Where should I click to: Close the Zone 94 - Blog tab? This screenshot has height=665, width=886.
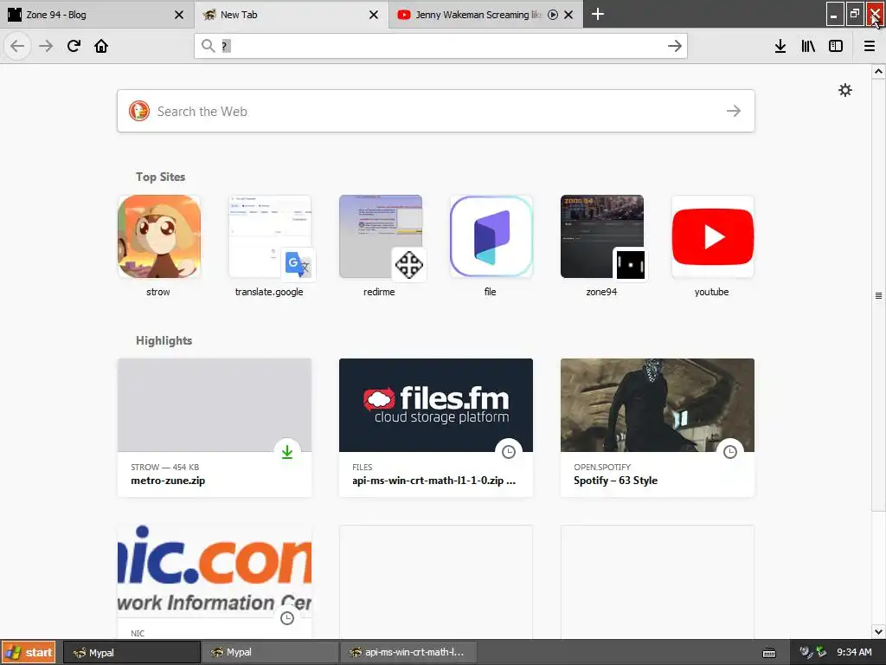pyautogui.click(x=178, y=15)
